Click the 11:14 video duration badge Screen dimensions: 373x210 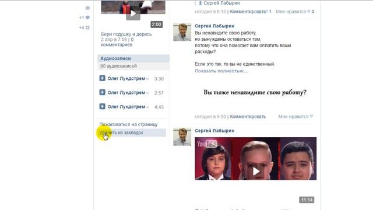click(307, 199)
